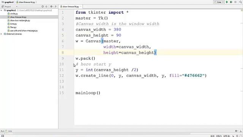Click gutter line number 1
Image resolution: width=243 pixels, height=137 pixels.
[63, 12]
